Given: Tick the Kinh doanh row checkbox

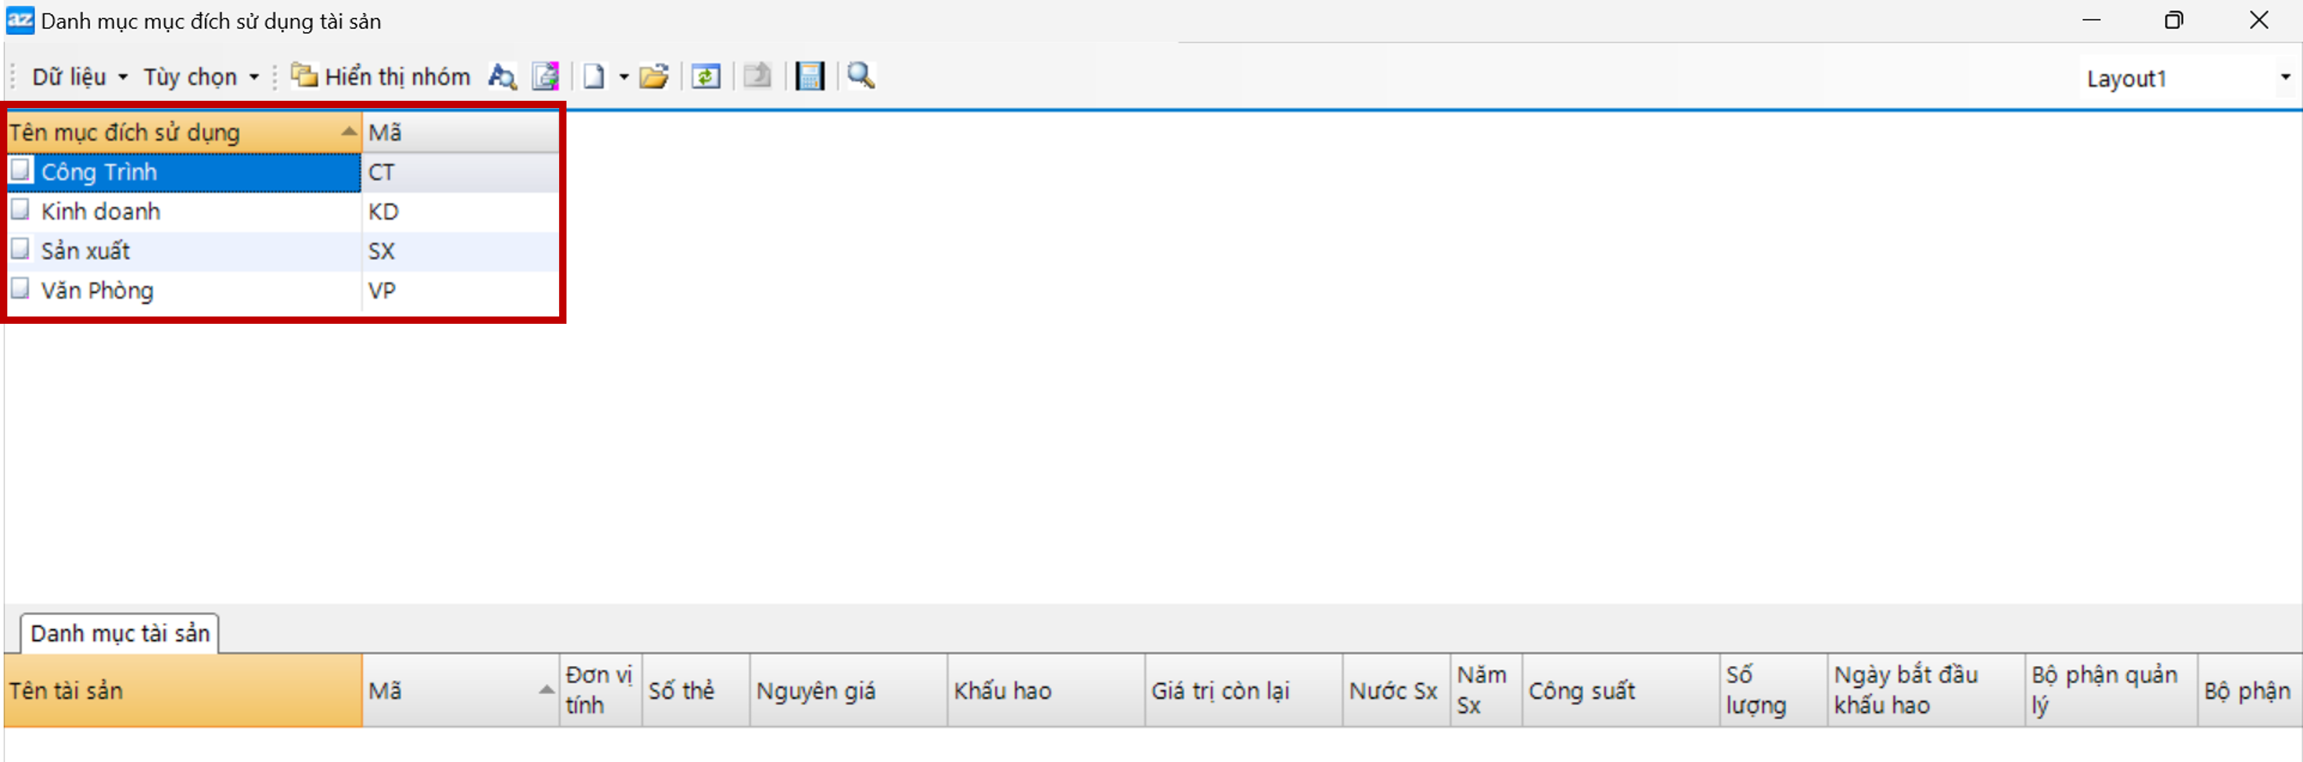Looking at the screenshot, I should 20,210.
